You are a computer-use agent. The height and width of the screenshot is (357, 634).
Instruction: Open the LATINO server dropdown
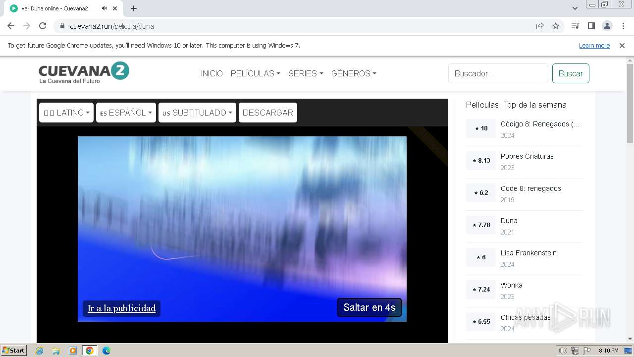coord(66,113)
